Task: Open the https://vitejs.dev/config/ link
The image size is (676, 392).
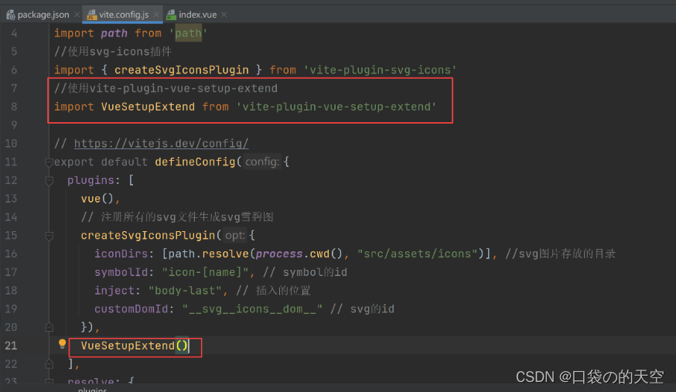Action: tap(161, 144)
